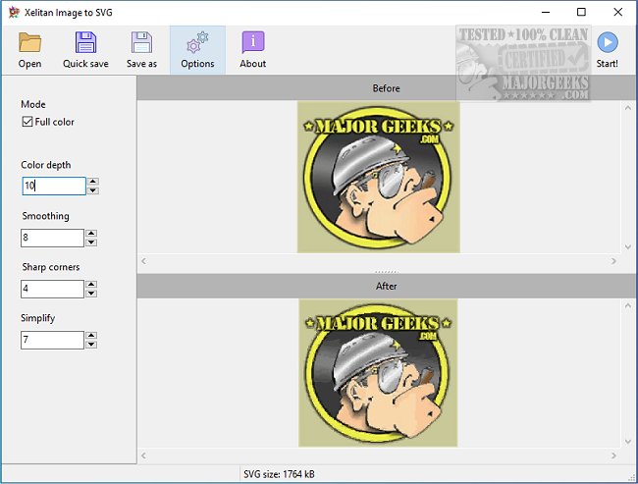The height and width of the screenshot is (484, 638).
Task: Uncheck the Full color checkbox
Action: pyautogui.click(x=27, y=122)
